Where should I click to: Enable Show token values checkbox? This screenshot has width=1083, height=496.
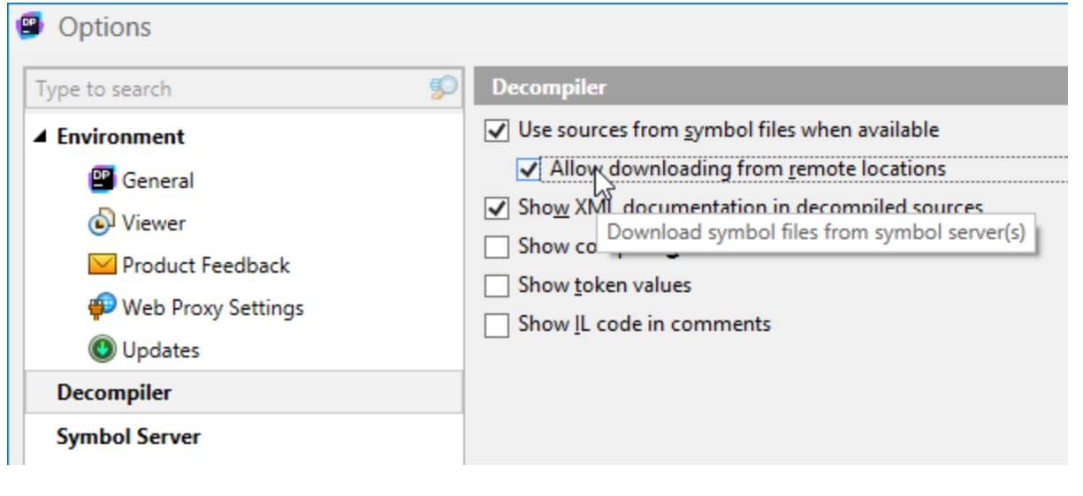pyautogui.click(x=499, y=286)
